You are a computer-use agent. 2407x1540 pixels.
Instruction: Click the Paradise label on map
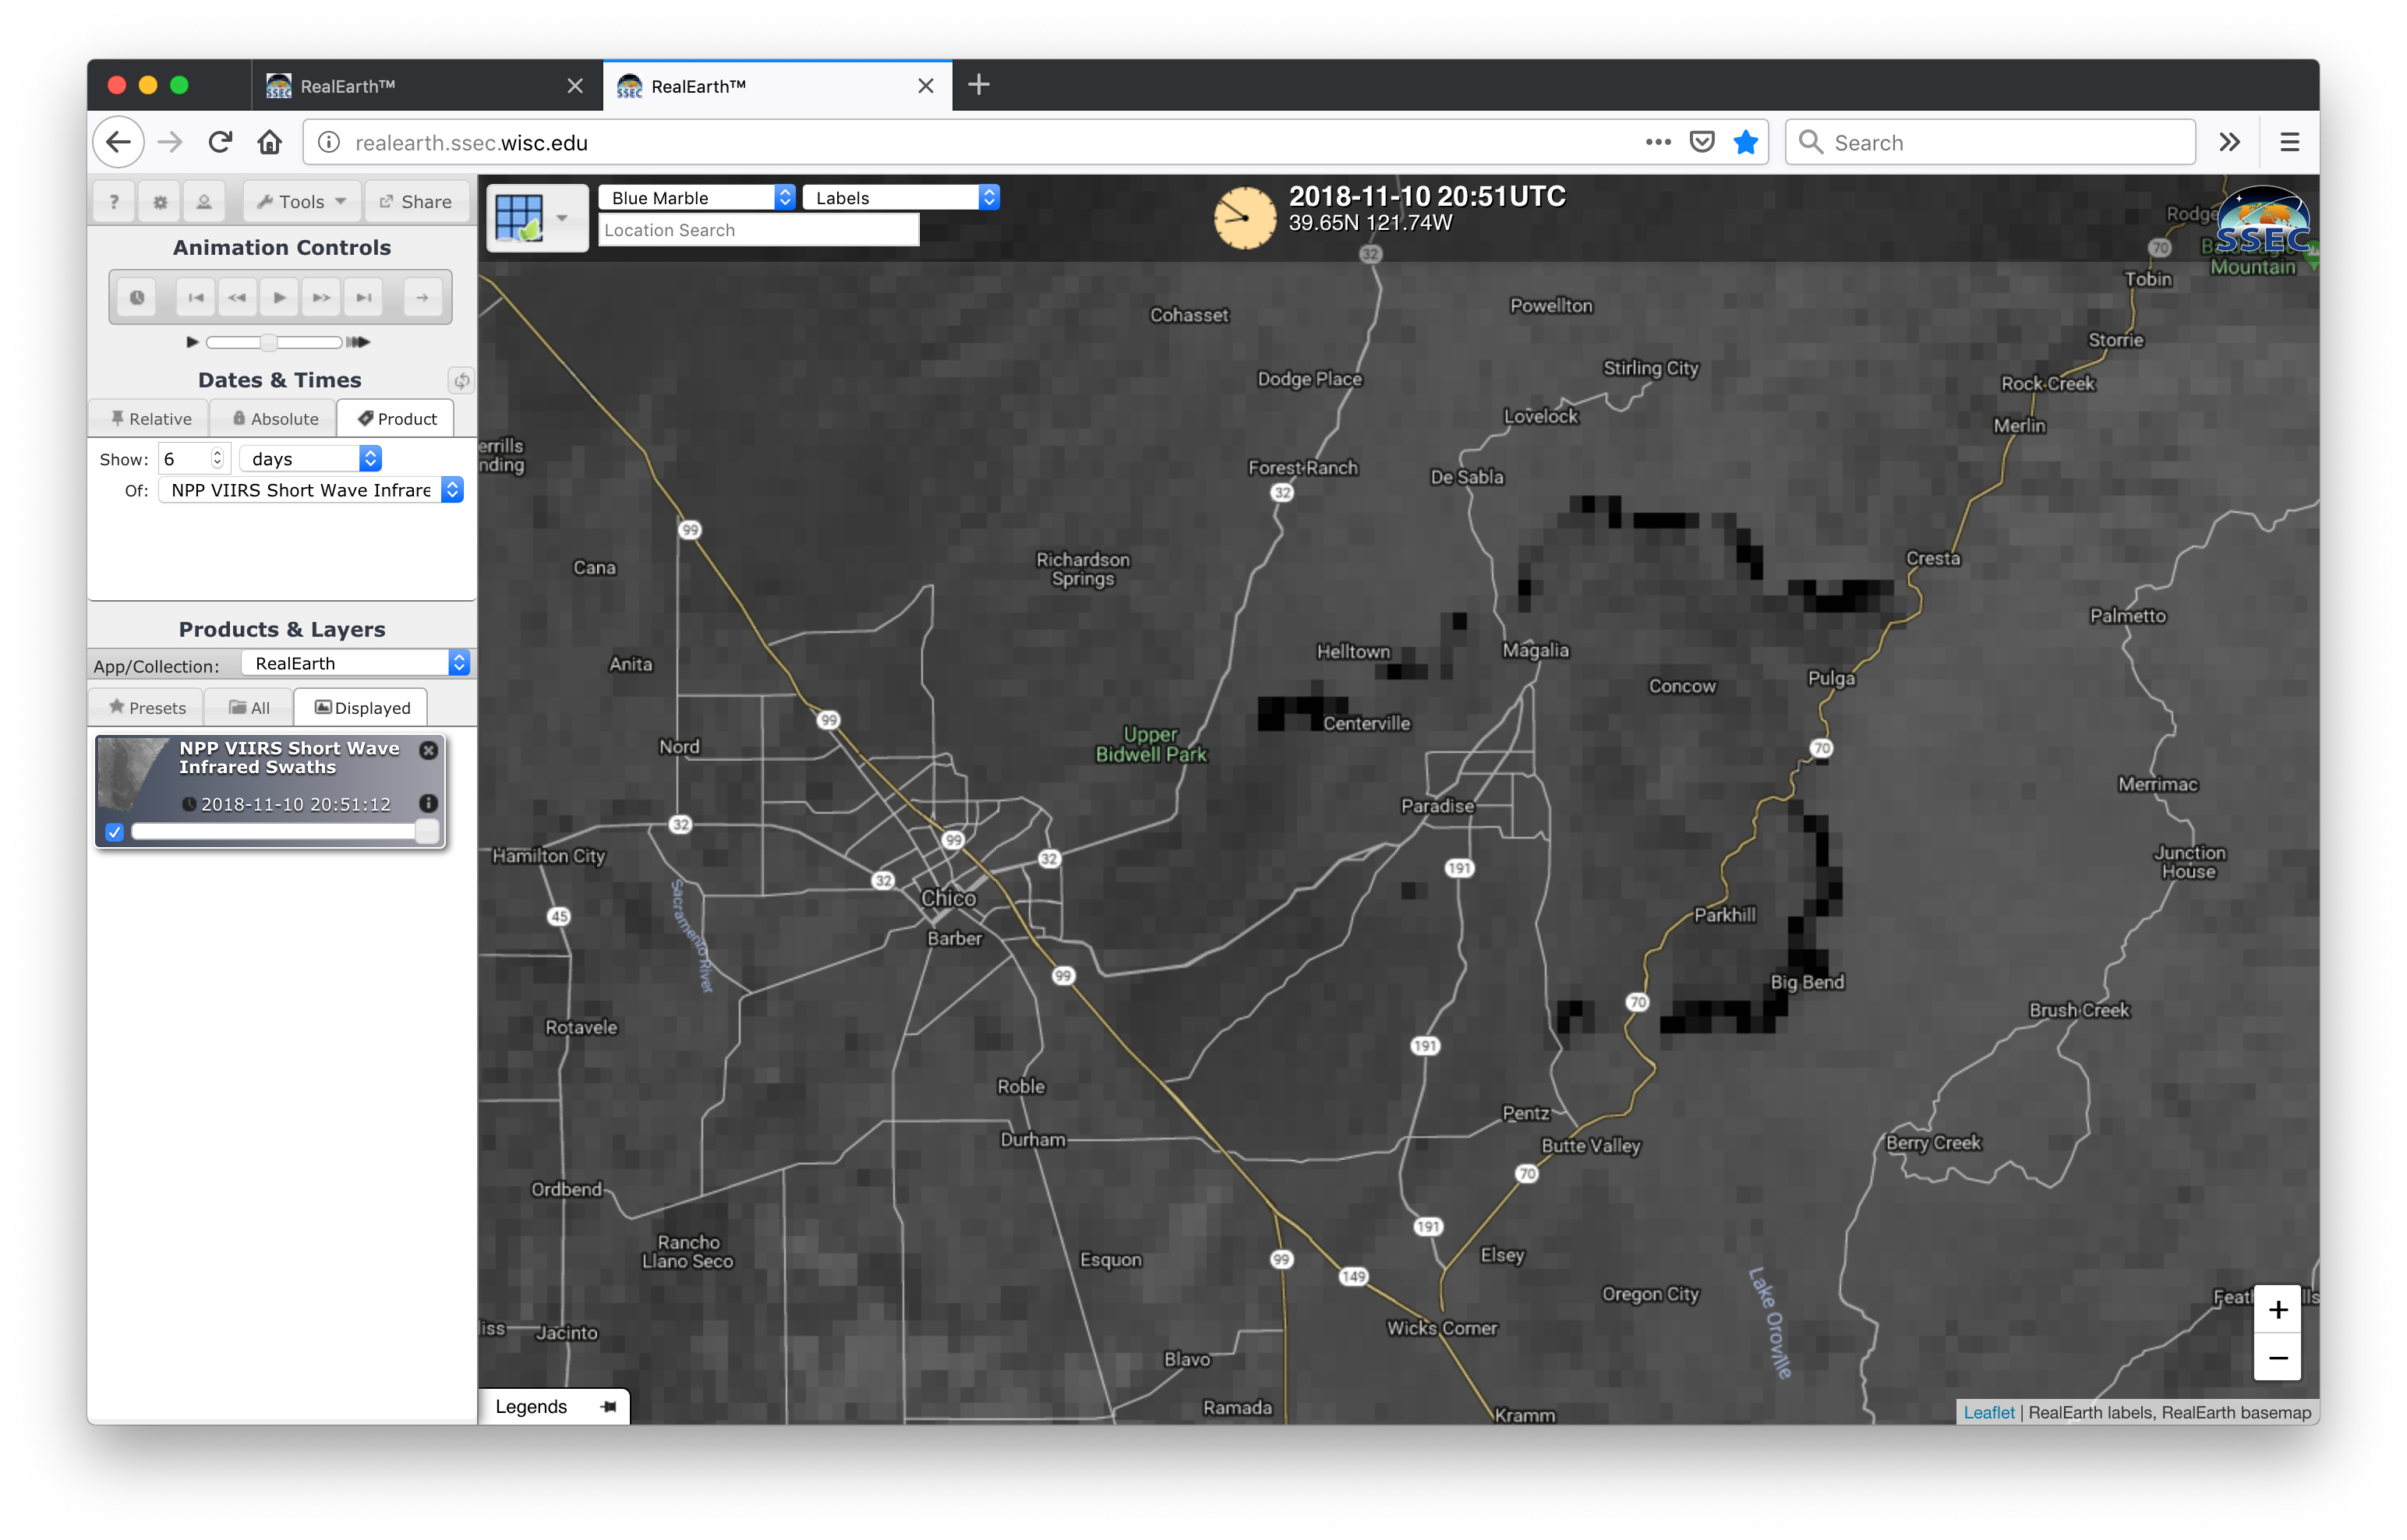[1437, 806]
